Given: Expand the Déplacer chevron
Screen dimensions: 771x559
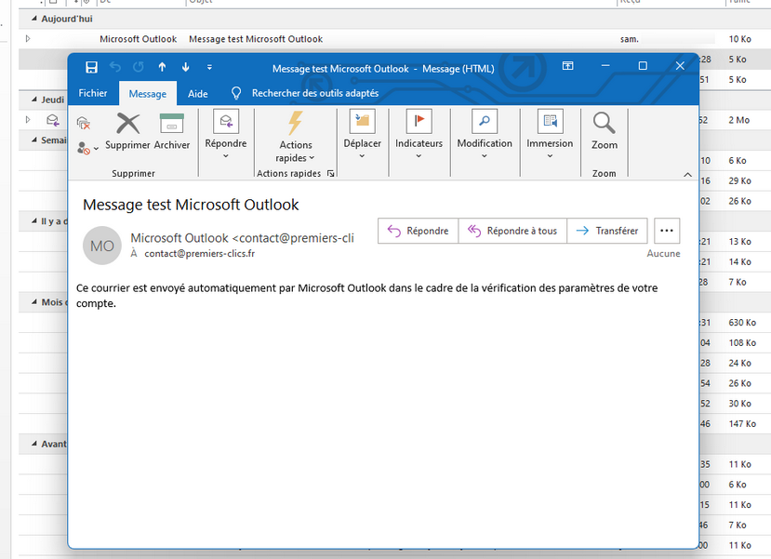Looking at the screenshot, I should [362, 156].
